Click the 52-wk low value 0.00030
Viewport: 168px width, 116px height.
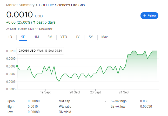(146, 106)
